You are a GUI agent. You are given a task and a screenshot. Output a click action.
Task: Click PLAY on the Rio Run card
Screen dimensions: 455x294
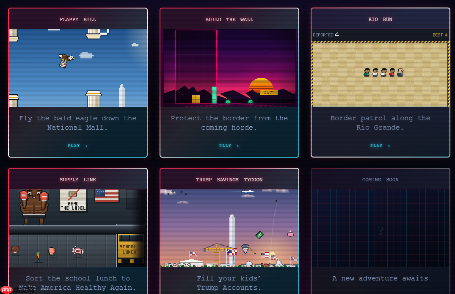click(380, 146)
